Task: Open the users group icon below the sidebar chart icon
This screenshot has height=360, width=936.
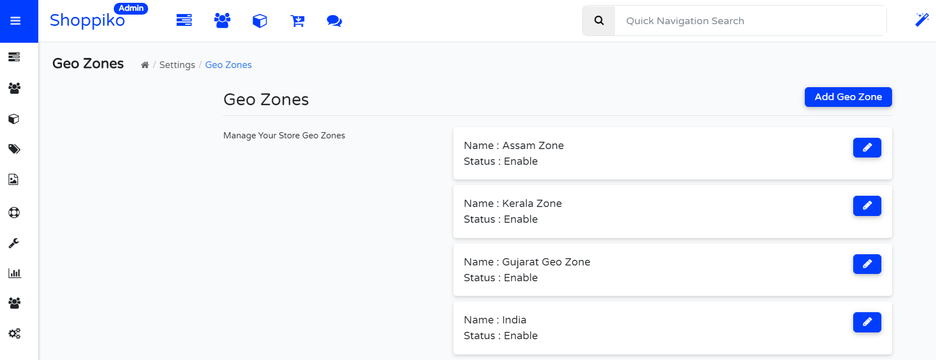Action: pos(14,303)
